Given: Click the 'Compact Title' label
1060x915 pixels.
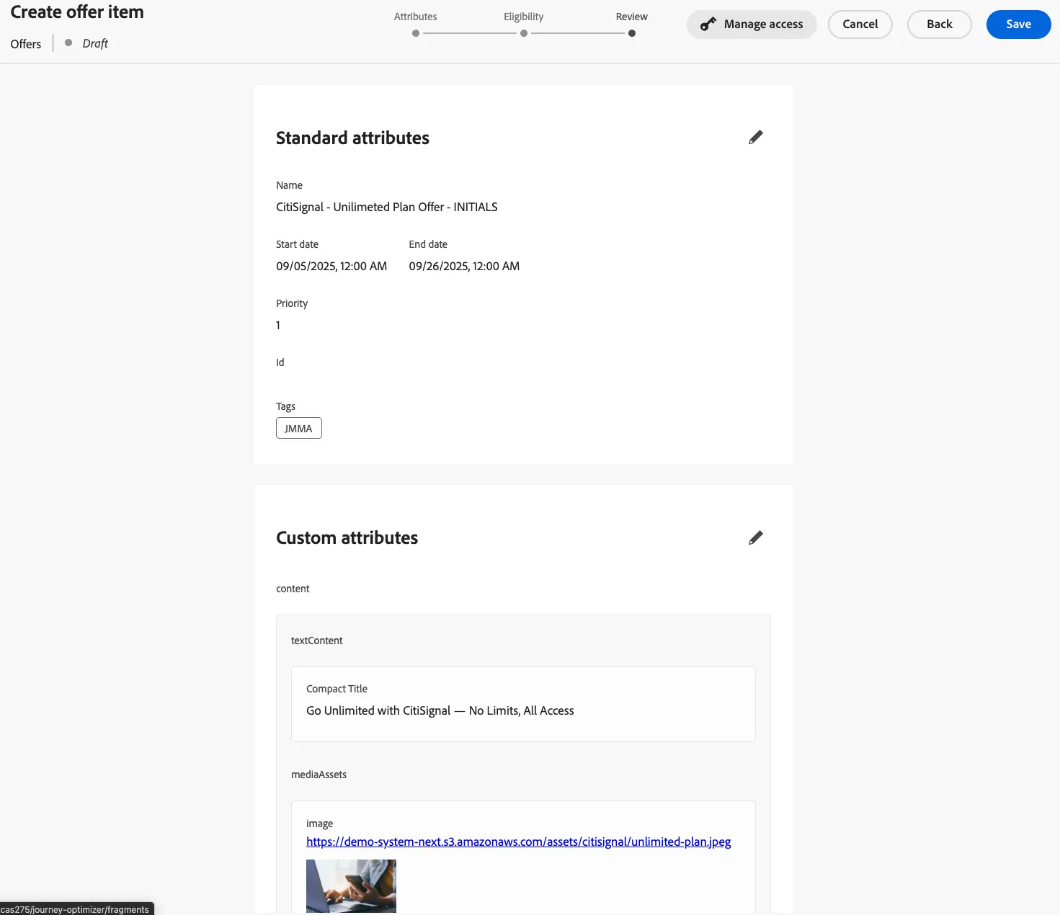Looking at the screenshot, I should click(337, 689).
